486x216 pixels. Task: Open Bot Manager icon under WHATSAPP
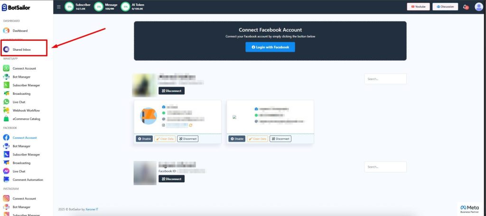pos(6,77)
